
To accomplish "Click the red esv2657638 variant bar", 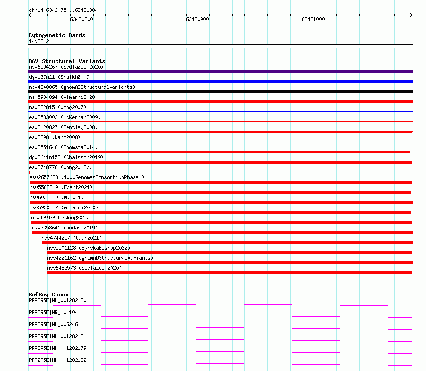I will click(x=221, y=182).
